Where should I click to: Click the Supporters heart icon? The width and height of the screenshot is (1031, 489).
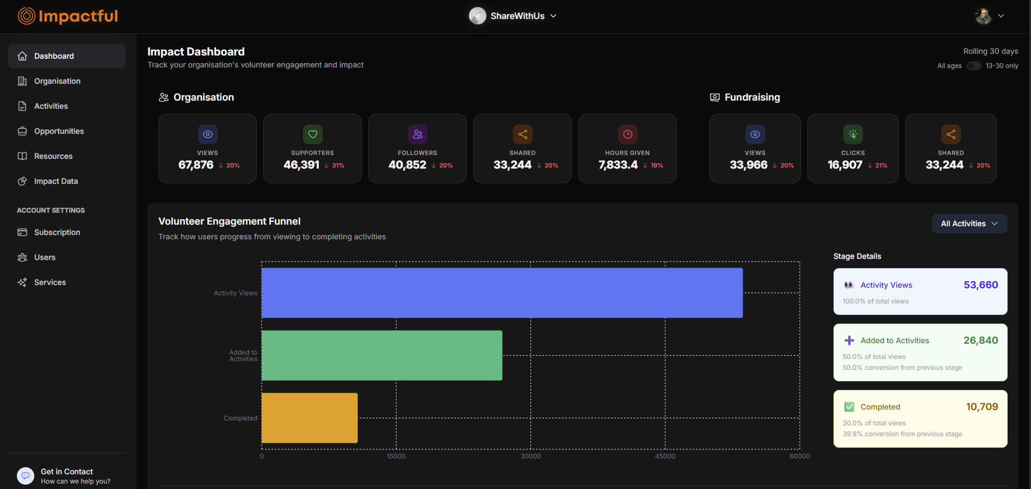coord(312,134)
